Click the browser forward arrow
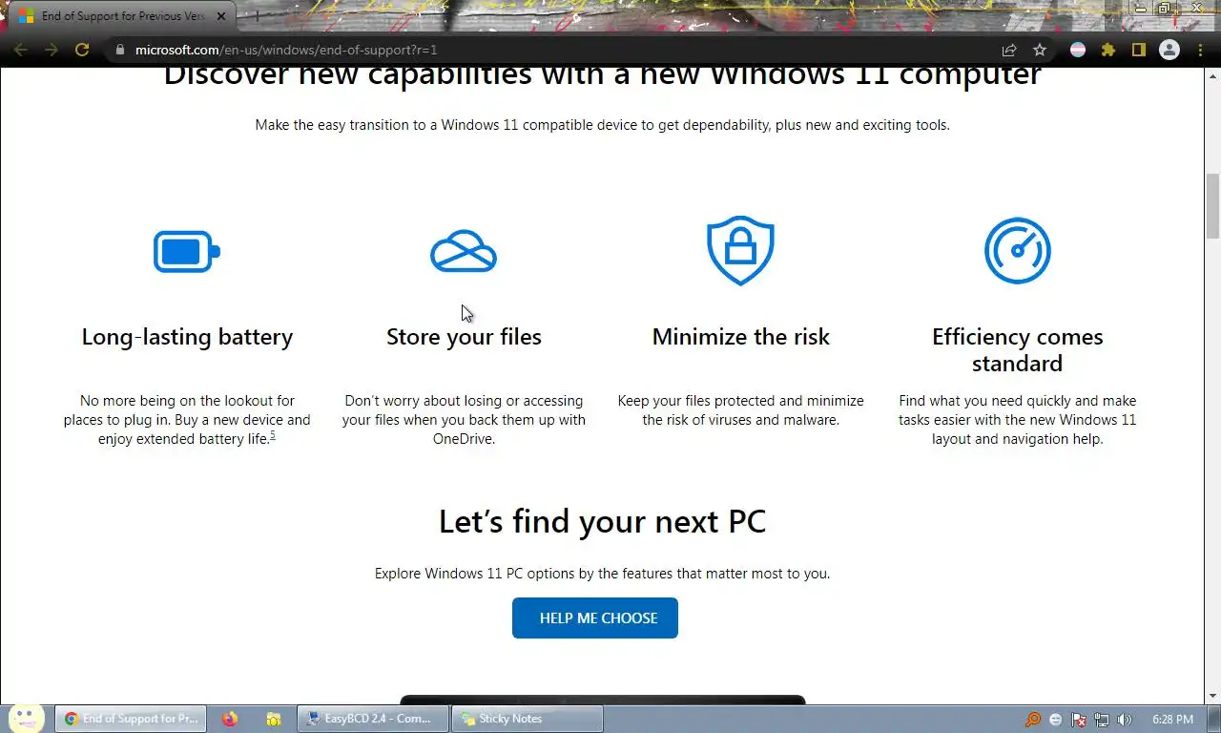Image resolution: width=1221 pixels, height=733 pixels. (52, 50)
